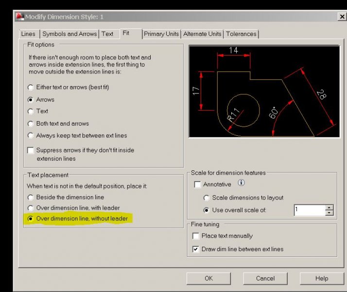The width and height of the screenshot is (347, 292).
Task: Check the Annotative checkbox
Action: [197, 184]
